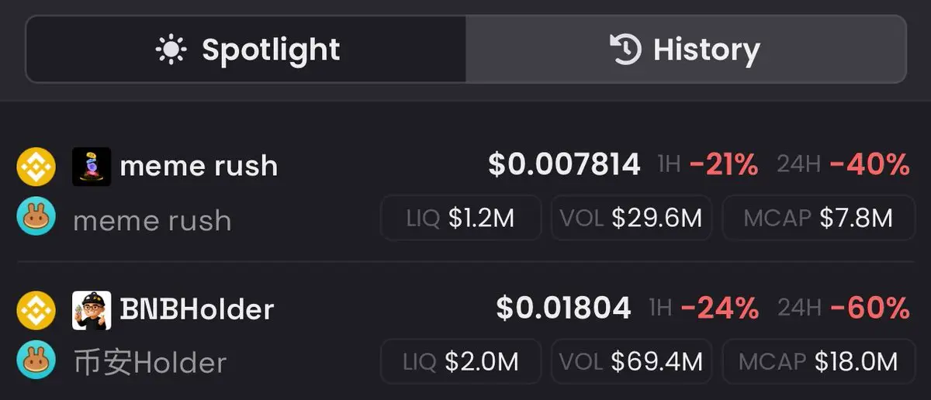Switch to the Spotlight tab
Screen dimensions: 931x400
pyautogui.click(x=247, y=50)
